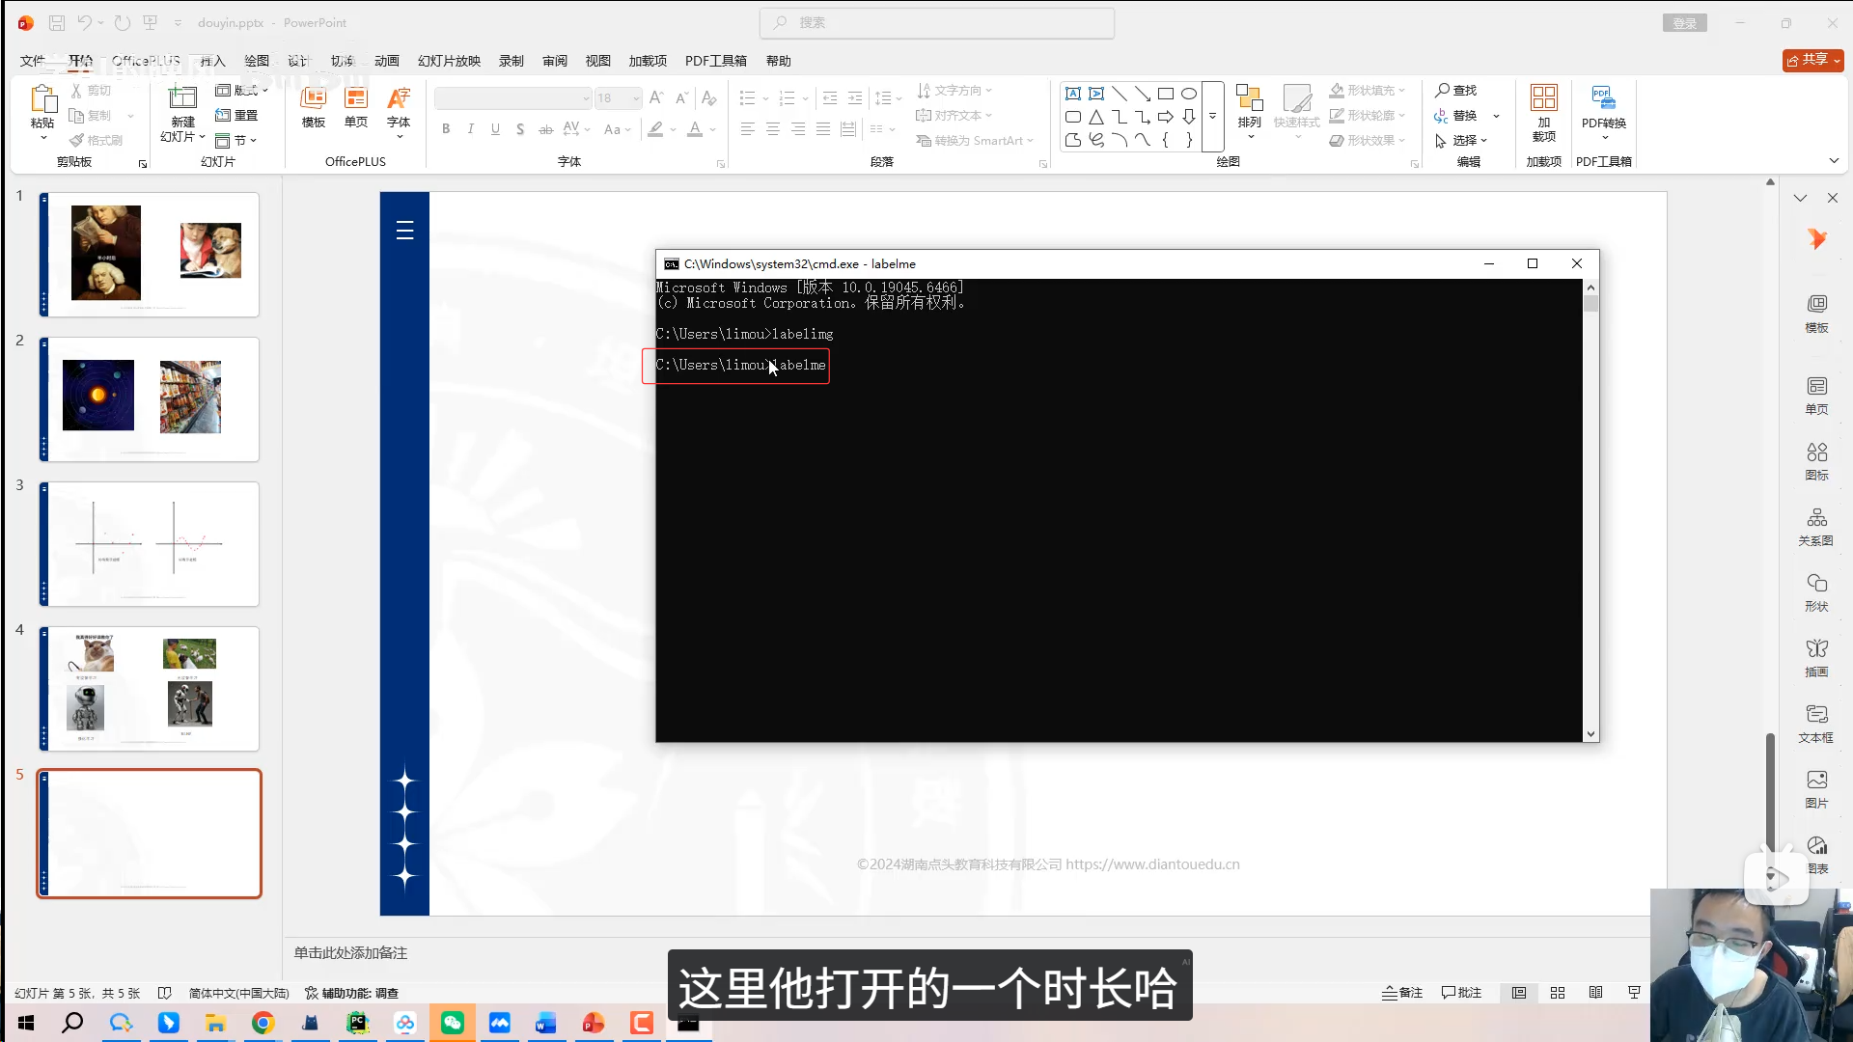This screenshot has width=1853, height=1042.
Task: Open the 动画 animations tab
Action: click(386, 61)
